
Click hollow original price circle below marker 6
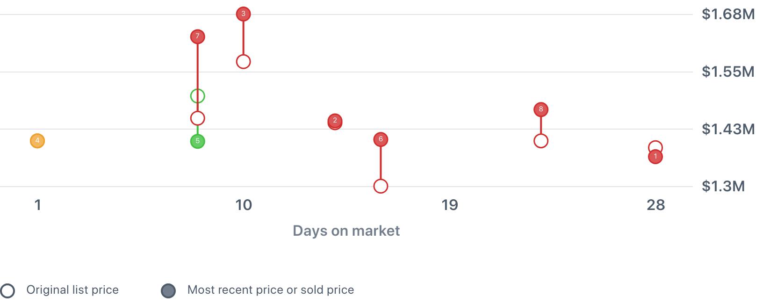coord(381,186)
